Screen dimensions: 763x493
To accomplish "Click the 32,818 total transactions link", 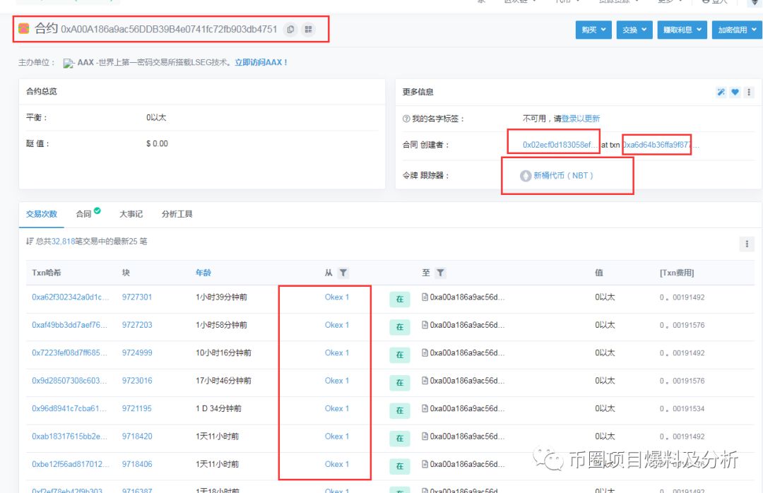I will [64, 242].
